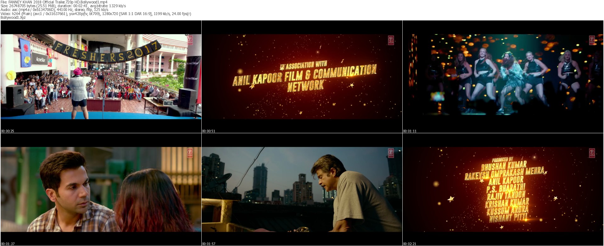Click the 00:02:21 timestamp label

coord(410,244)
